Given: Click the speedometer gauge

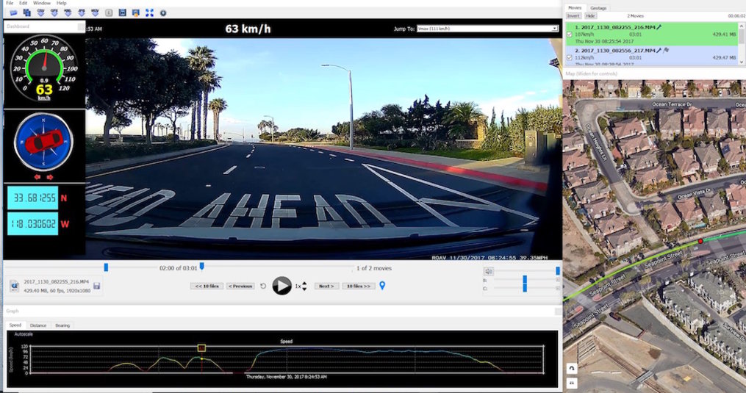Looking at the screenshot, I should (44, 68).
